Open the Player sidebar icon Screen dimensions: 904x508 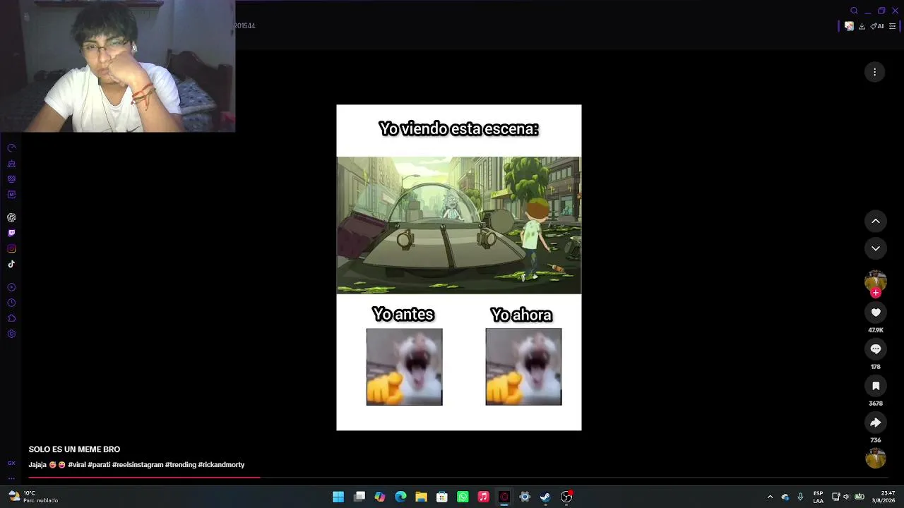pyautogui.click(x=11, y=287)
